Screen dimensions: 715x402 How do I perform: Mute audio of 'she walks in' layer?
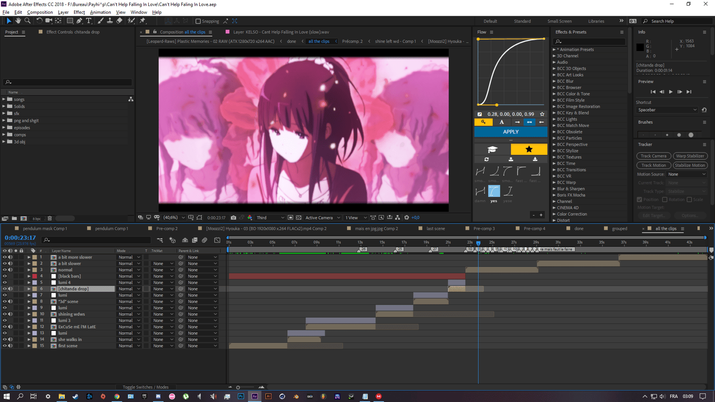10,340
